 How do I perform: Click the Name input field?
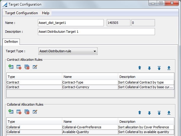71,23
